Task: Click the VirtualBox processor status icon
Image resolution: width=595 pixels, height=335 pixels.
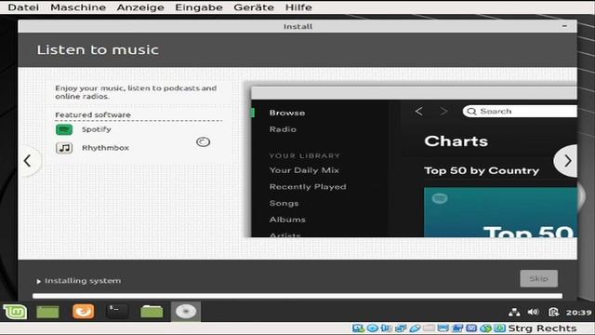Action: [471, 328]
